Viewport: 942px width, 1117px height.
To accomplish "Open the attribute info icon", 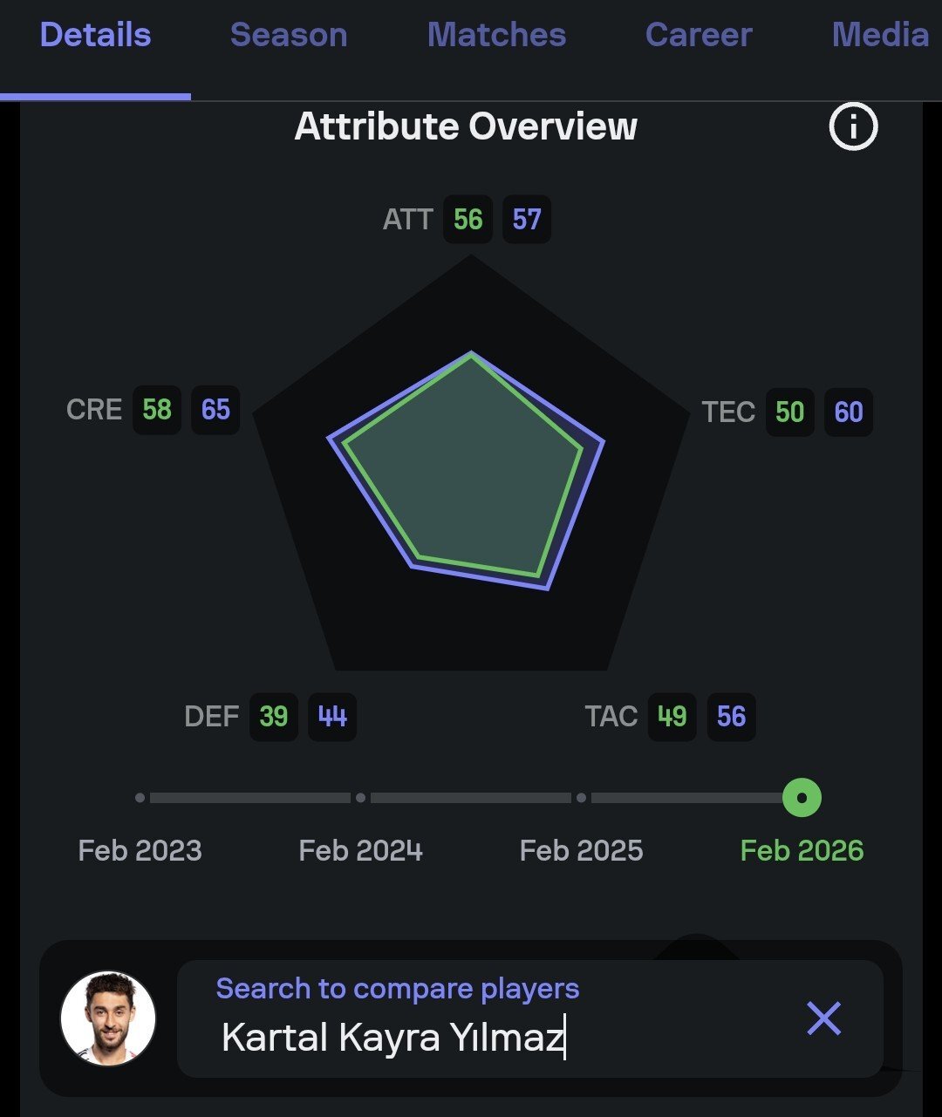I will click(852, 127).
